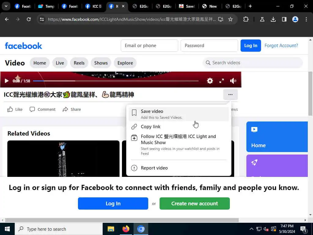Open the video settings gear
Image resolution: width=313 pixels, height=235 pixels.
click(210, 81)
